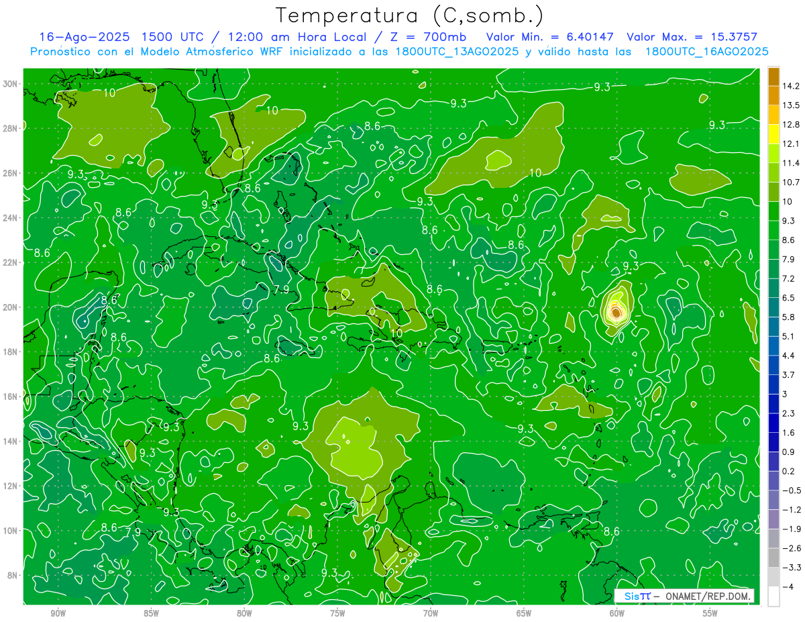805x622 pixels.
Task: Click the orange temperature maximum near 20N 60W
Action: tap(616, 312)
